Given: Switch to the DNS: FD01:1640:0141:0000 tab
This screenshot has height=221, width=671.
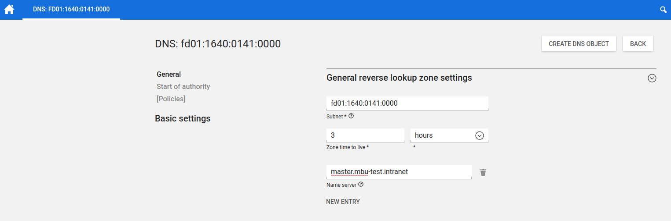Looking at the screenshot, I should [71, 9].
